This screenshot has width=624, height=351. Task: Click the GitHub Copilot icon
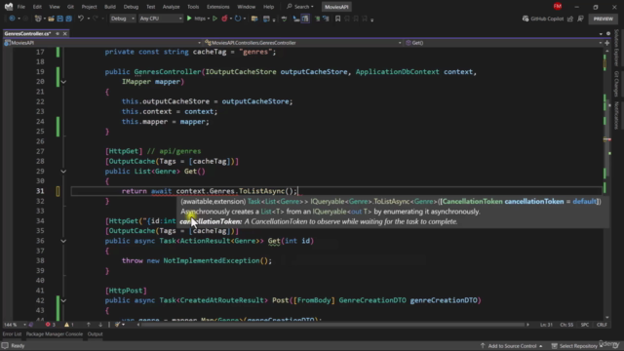(x=526, y=19)
